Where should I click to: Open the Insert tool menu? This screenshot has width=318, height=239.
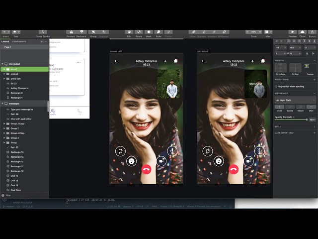point(5,32)
